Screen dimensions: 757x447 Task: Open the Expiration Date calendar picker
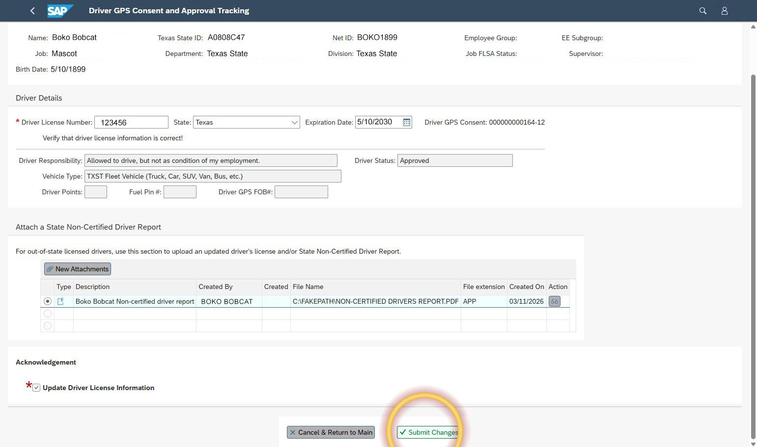pyautogui.click(x=406, y=122)
